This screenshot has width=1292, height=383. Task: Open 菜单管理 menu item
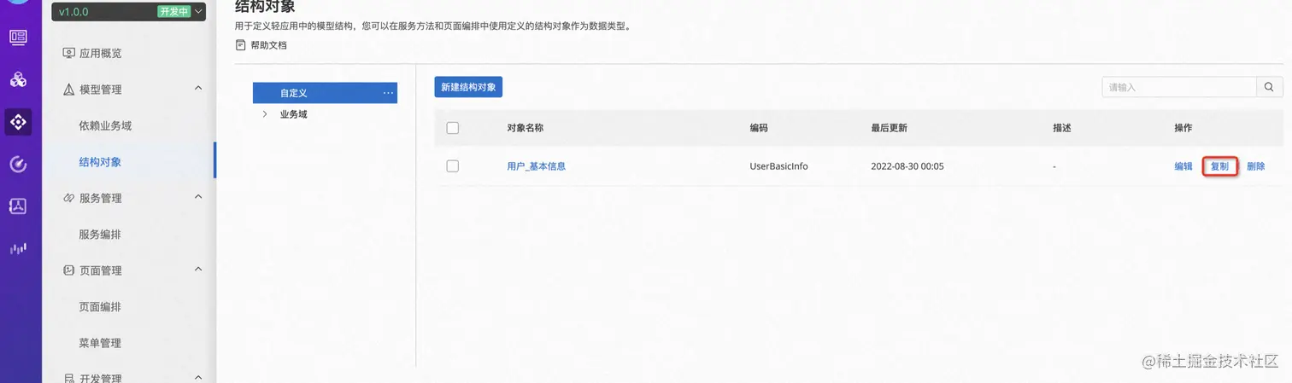pyautogui.click(x=100, y=343)
